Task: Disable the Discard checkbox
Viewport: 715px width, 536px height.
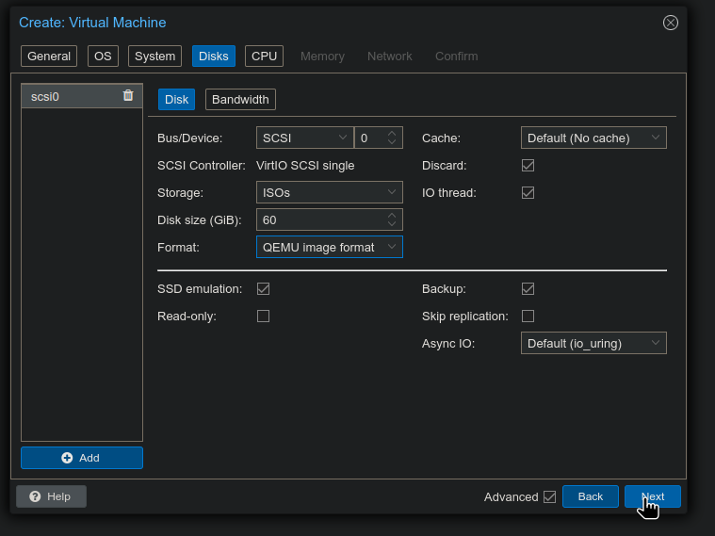Action: (x=528, y=165)
